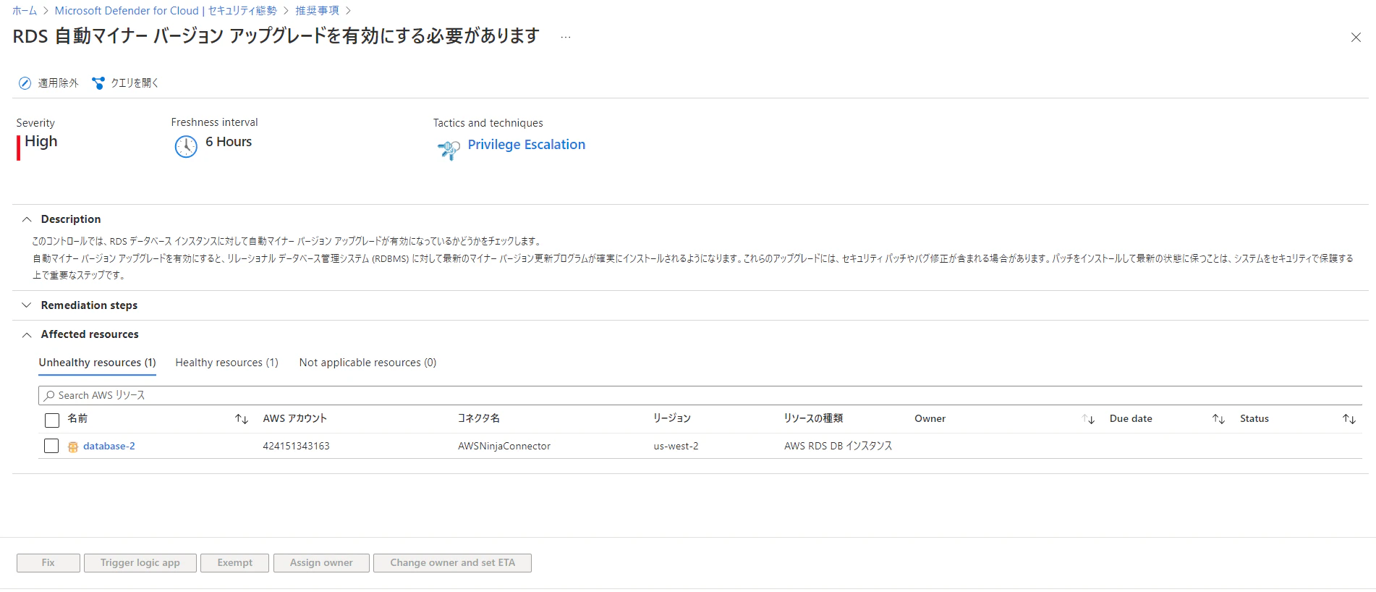The height and width of the screenshot is (592, 1376).
Task: Check the database-2 row checkbox
Action: click(51, 446)
